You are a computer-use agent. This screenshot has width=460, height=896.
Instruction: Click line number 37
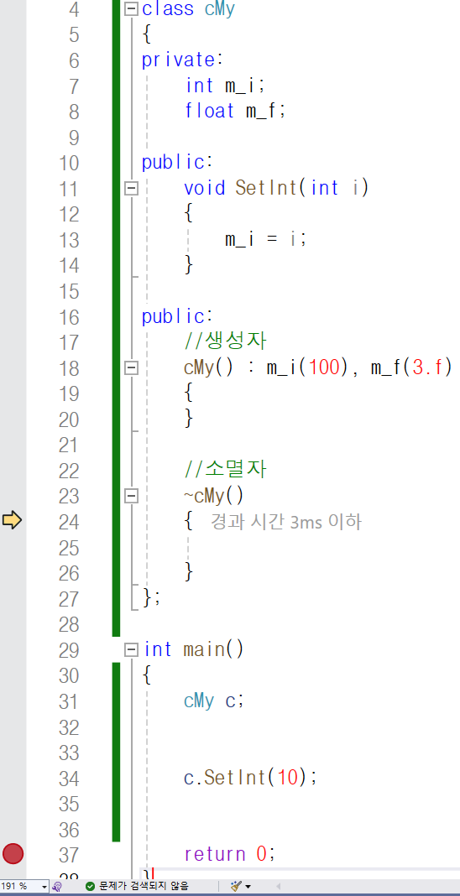tap(69, 856)
